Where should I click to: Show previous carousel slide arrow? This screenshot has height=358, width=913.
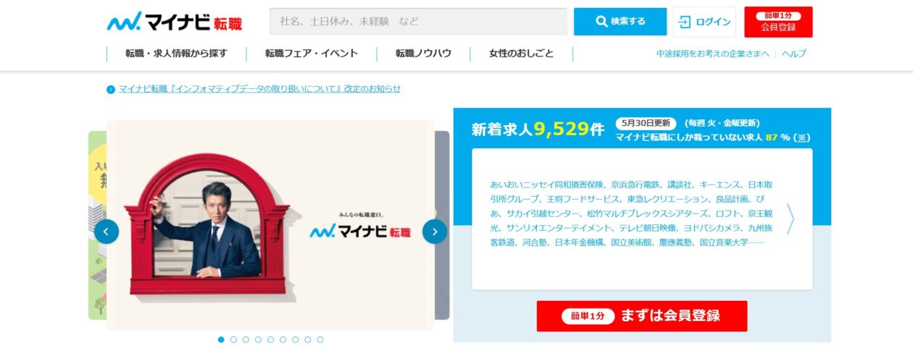click(107, 231)
